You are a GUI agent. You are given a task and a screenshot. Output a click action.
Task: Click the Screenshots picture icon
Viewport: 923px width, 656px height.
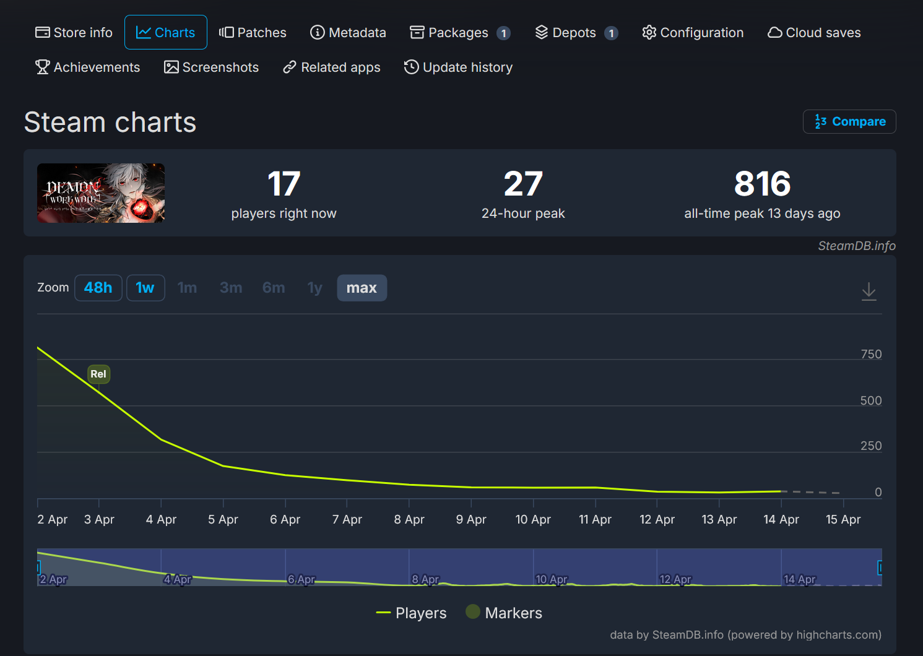[171, 67]
